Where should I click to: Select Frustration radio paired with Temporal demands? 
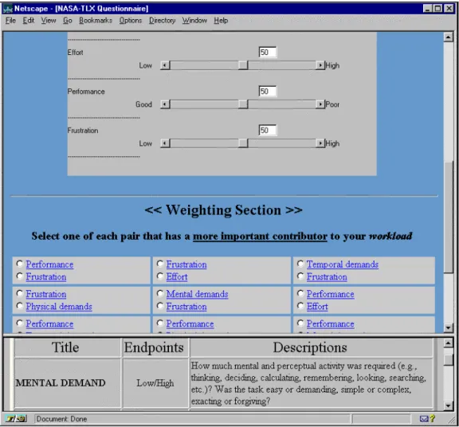tap(300, 276)
